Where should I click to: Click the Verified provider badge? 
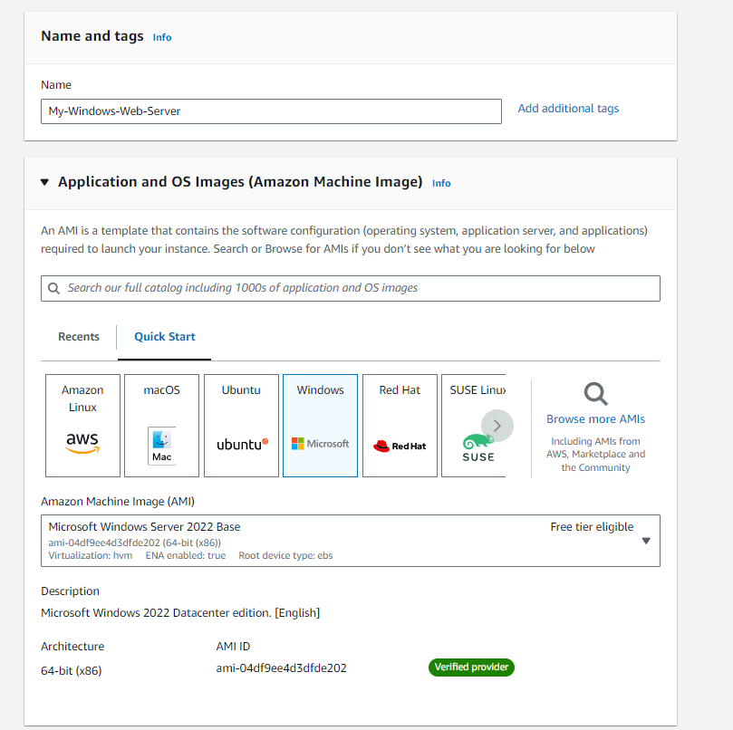click(x=471, y=668)
